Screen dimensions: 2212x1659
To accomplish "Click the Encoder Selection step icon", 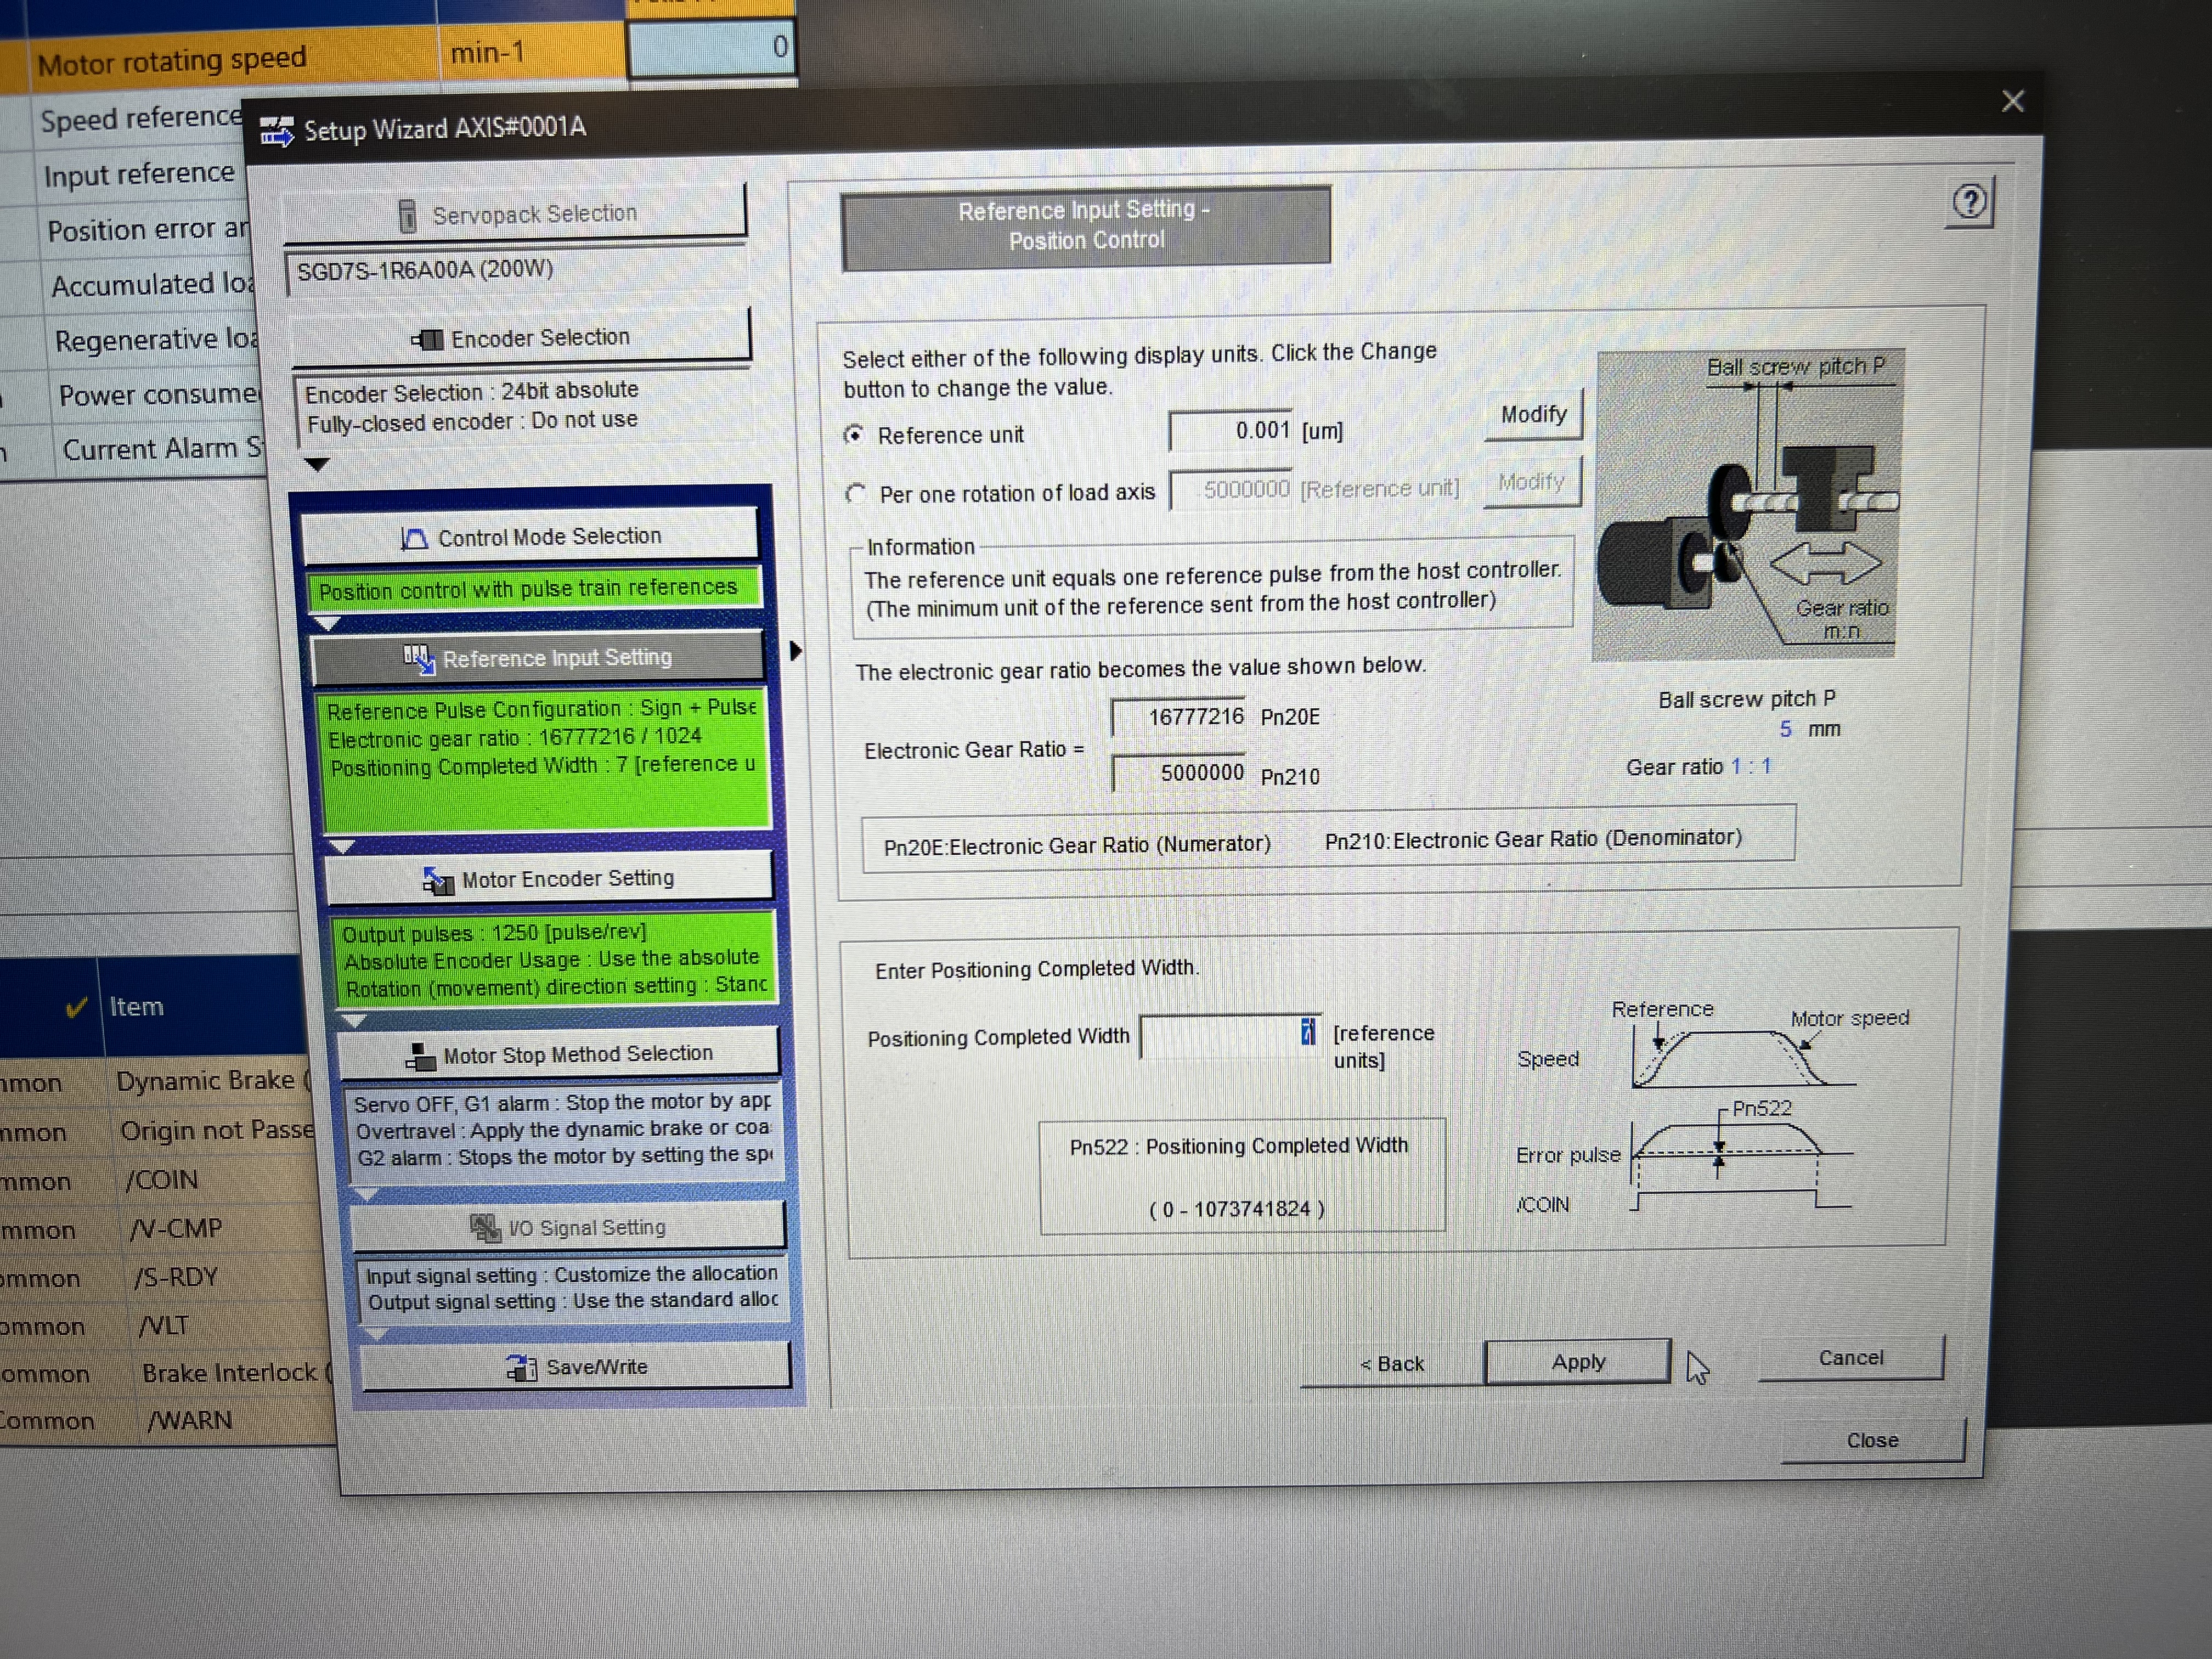I will (428, 340).
